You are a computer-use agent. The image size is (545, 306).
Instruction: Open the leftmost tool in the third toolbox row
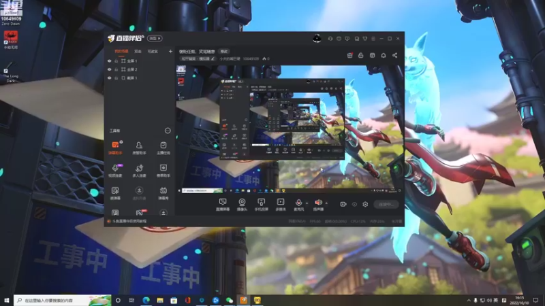point(115,193)
